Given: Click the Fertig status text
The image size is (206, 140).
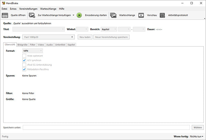Looking at the screenshot, I should tap(5, 137).
